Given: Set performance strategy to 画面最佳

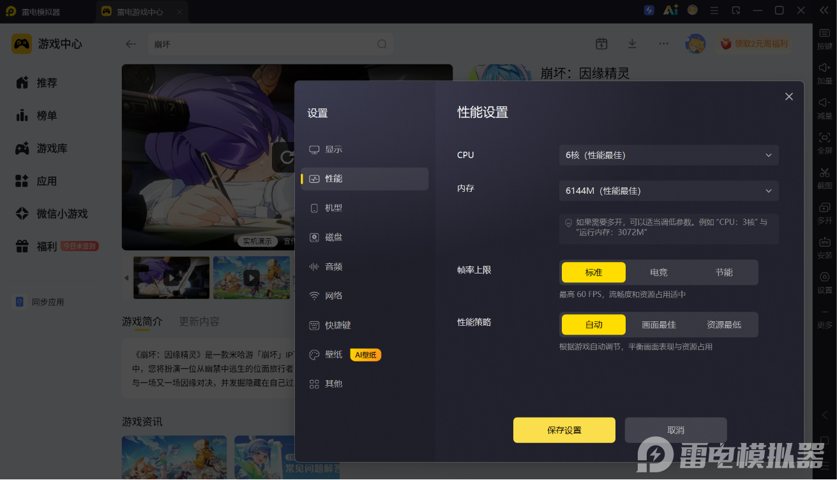Looking at the screenshot, I should pyautogui.click(x=659, y=324).
